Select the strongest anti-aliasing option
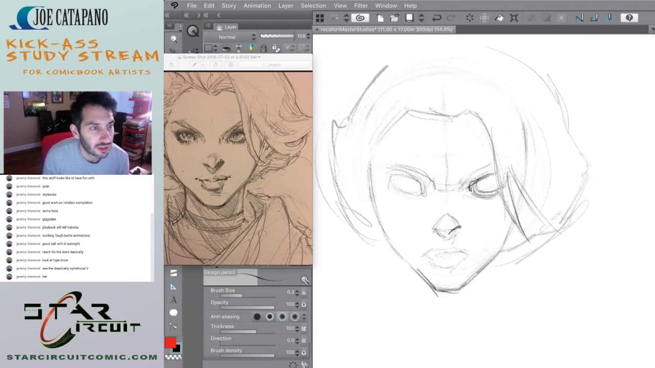 click(295, 316)
